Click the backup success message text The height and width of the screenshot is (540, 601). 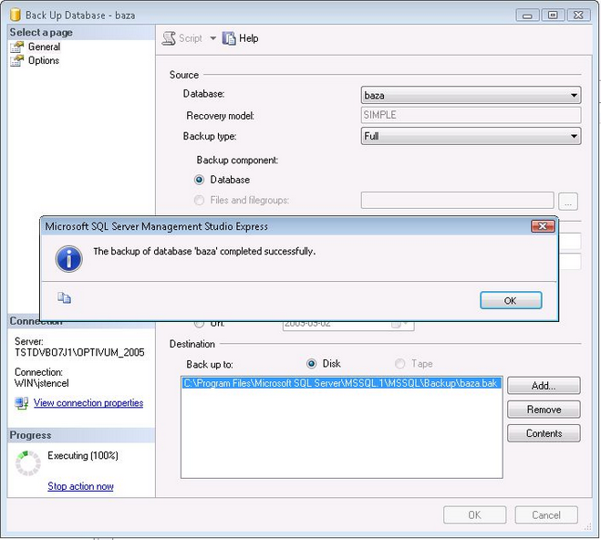[x=204, y=252]
